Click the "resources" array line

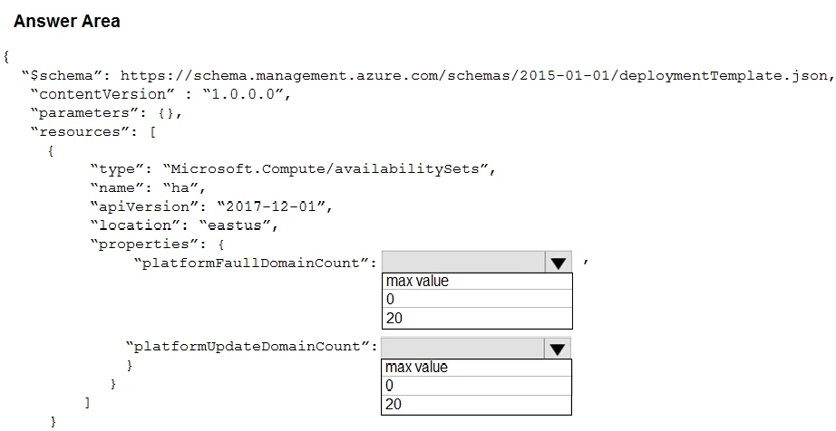(x=93, y=132)
